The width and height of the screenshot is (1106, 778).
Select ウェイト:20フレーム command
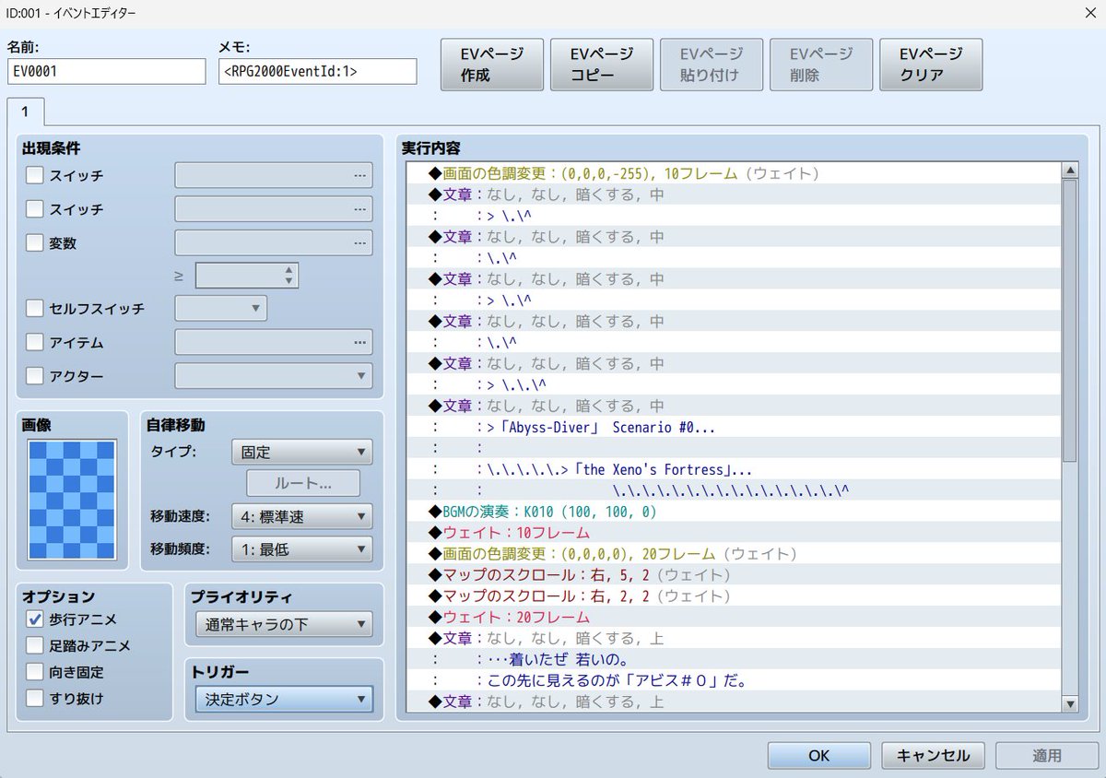pyautogui.click(x=734, y=618)
